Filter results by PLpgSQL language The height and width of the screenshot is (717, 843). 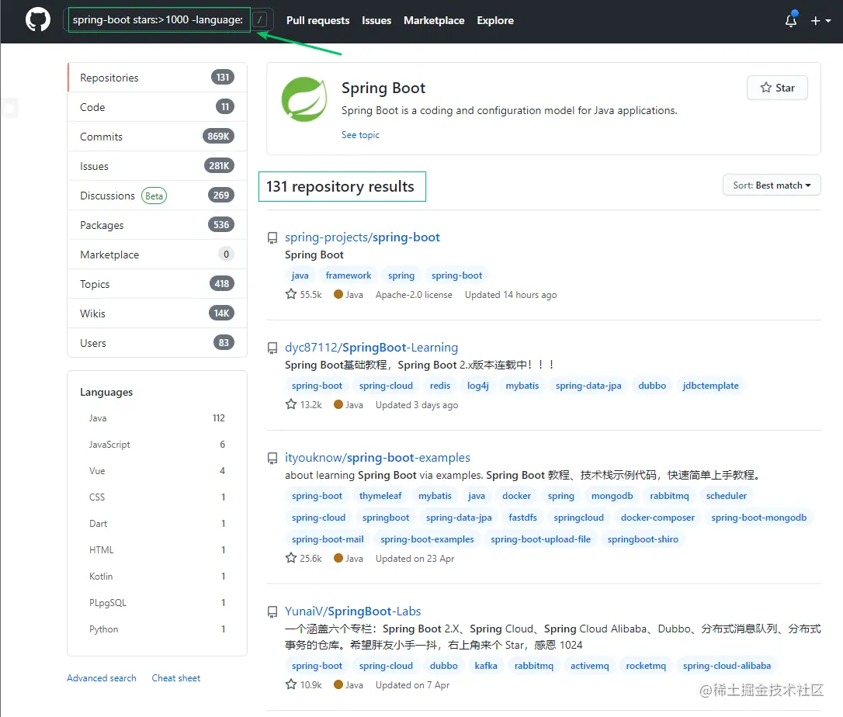click(157, 602)
